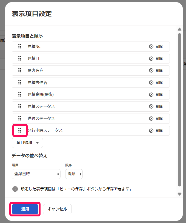186x223 pixels.
Task: Click delete circle icon for 見積金額(税抜)
Action: pyautogui.click(x=151, y=95)
